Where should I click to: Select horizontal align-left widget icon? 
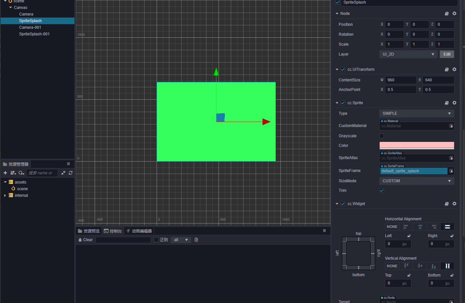pyautogui.click(x=406, y=227)
